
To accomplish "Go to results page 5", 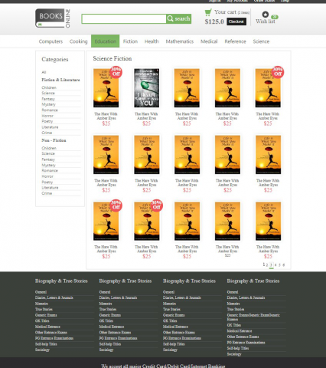I will (x=279, y=265).
